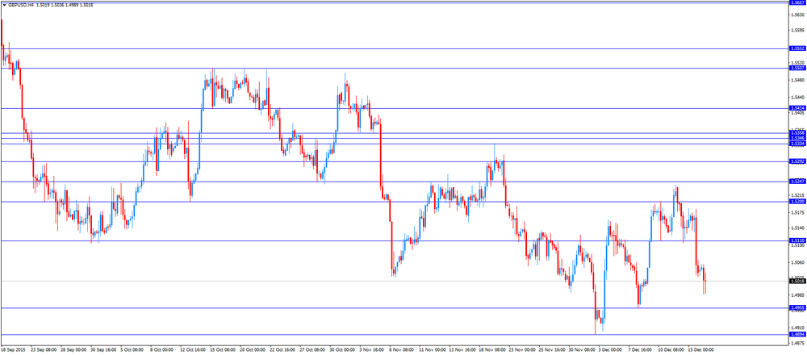The image size is (807, 355).
Task: Click the 1.5215 price scale value
Action: pos(797,195)
